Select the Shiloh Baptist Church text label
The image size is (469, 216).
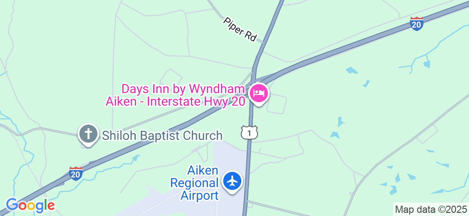point(162,136)
